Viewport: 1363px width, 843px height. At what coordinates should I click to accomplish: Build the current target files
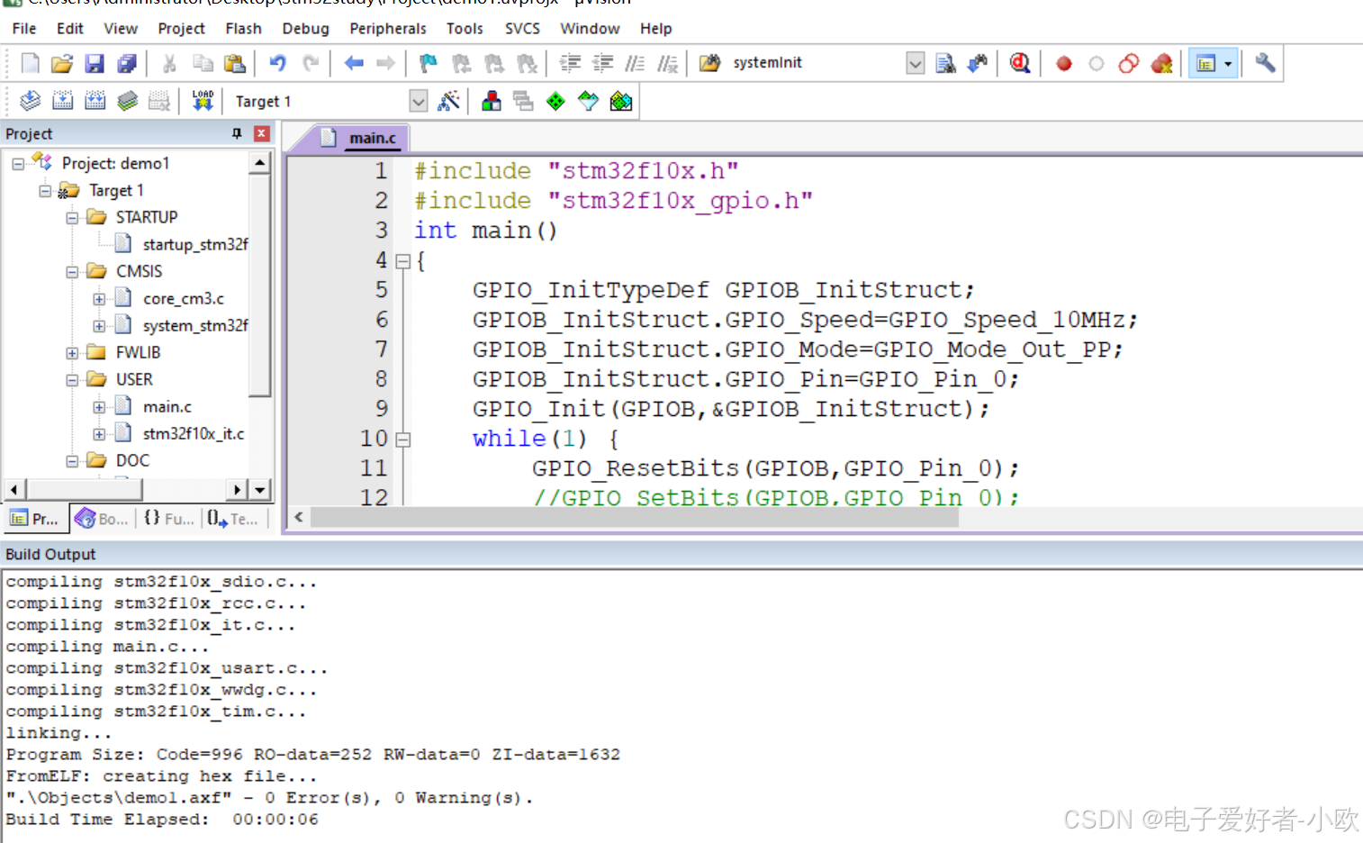[63, 100]
